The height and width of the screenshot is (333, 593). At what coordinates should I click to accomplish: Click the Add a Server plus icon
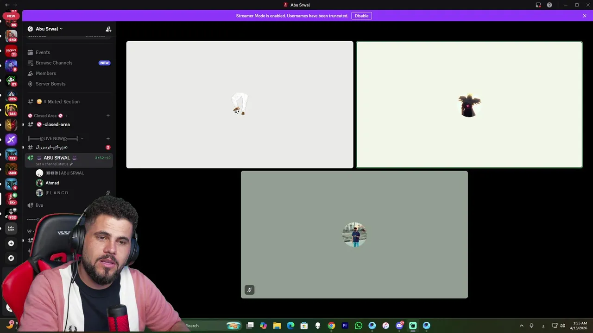(x=11, y=243)
